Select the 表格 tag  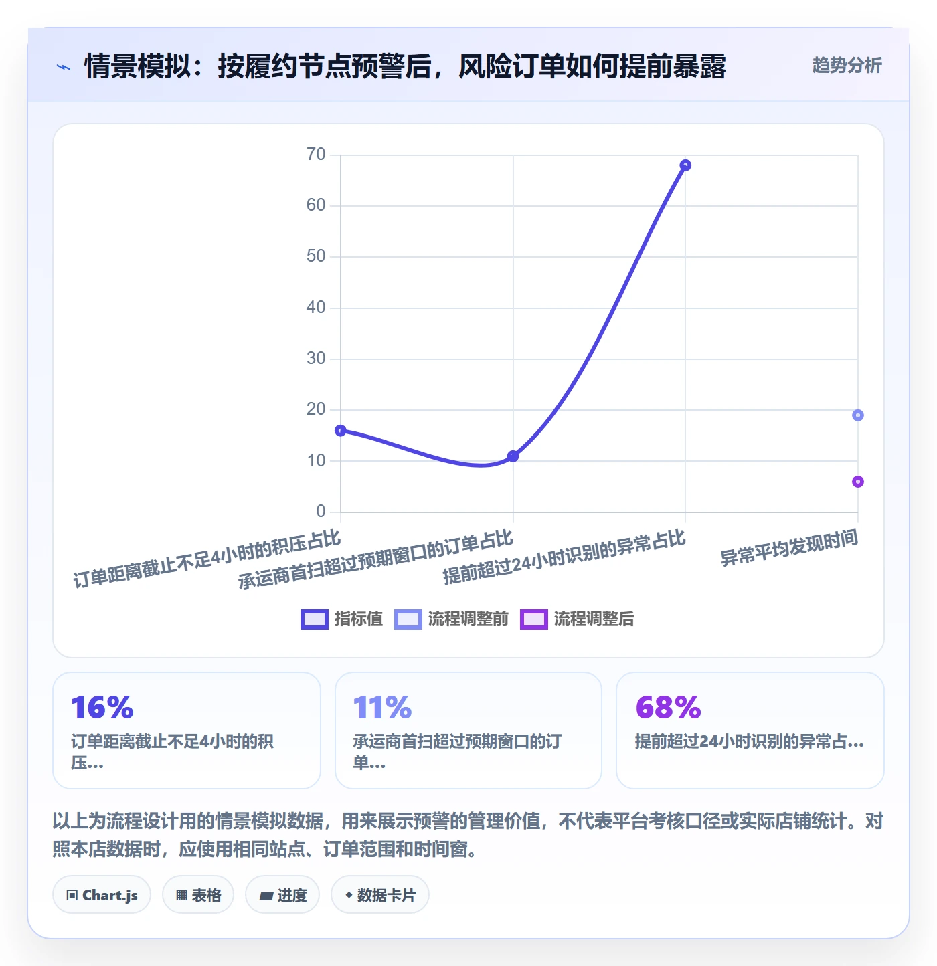[198, 894]
